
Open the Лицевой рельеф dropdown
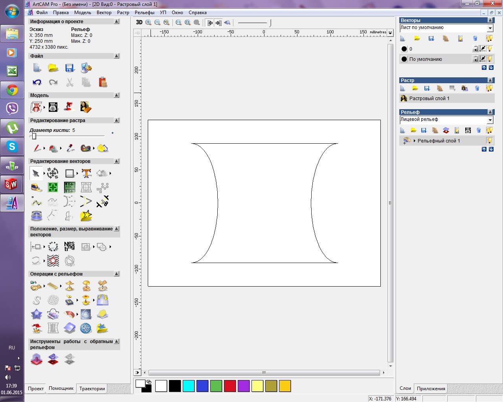click(x=490, y=120)
